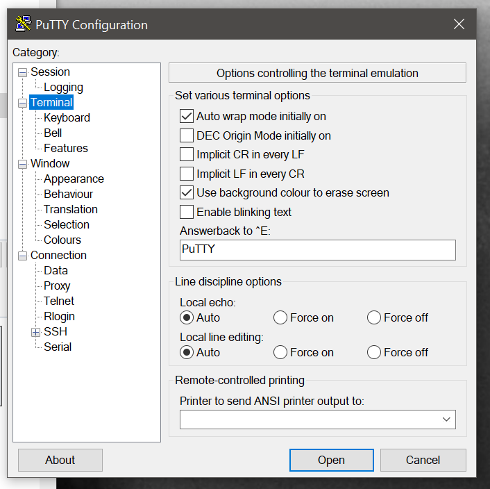Viewport: 490px width, 489px height.
Task: Expand the SSH tree node
Action: tap(36, 332)
